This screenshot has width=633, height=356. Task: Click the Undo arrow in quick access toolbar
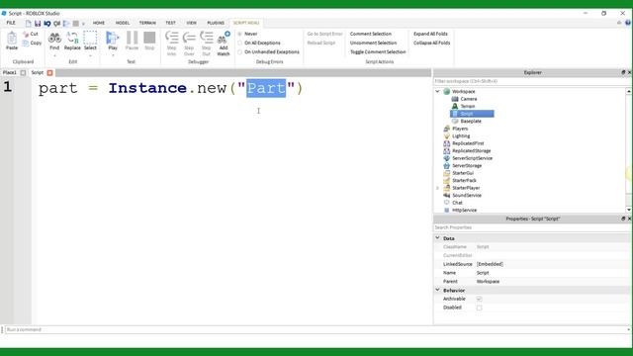[47, 24]
